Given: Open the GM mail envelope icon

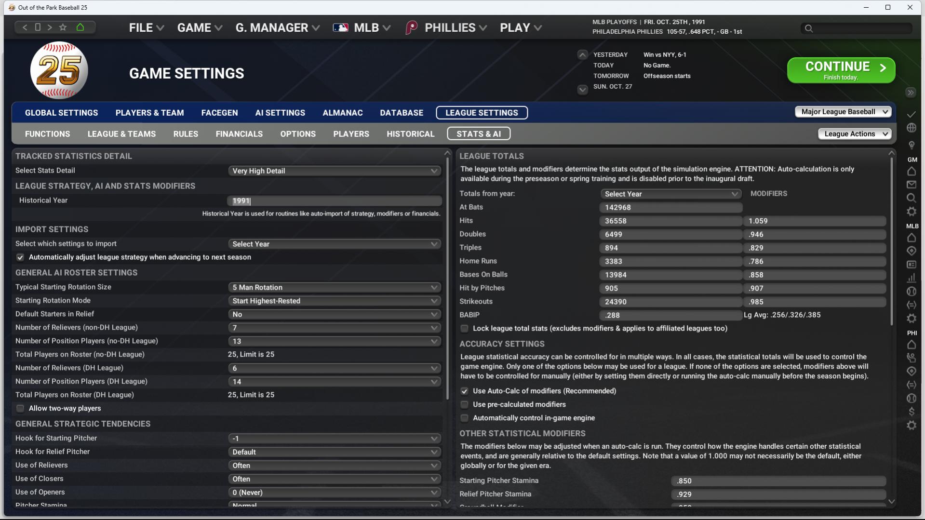Looking at the screenshot, I should [x=911, y=185].
